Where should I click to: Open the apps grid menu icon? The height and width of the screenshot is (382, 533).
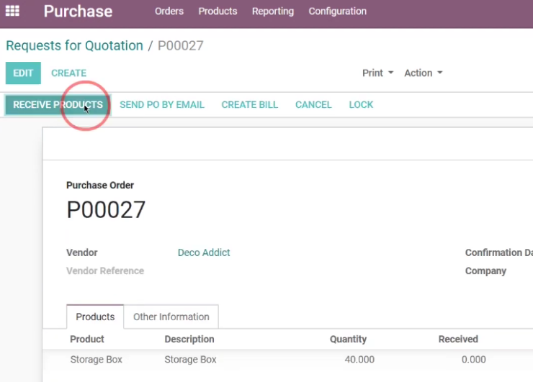(12, 11)
